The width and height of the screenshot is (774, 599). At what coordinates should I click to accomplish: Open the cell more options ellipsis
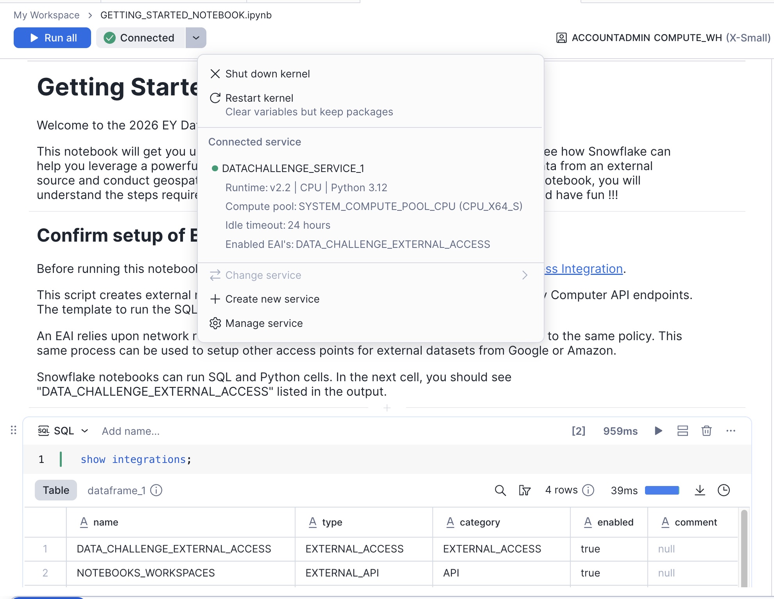pos(731,431)
